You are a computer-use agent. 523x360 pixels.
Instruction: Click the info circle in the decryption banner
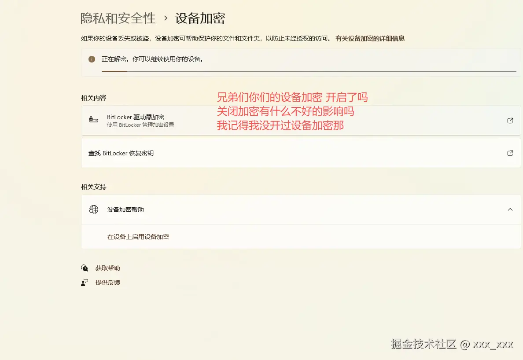(x=92, y=58)
